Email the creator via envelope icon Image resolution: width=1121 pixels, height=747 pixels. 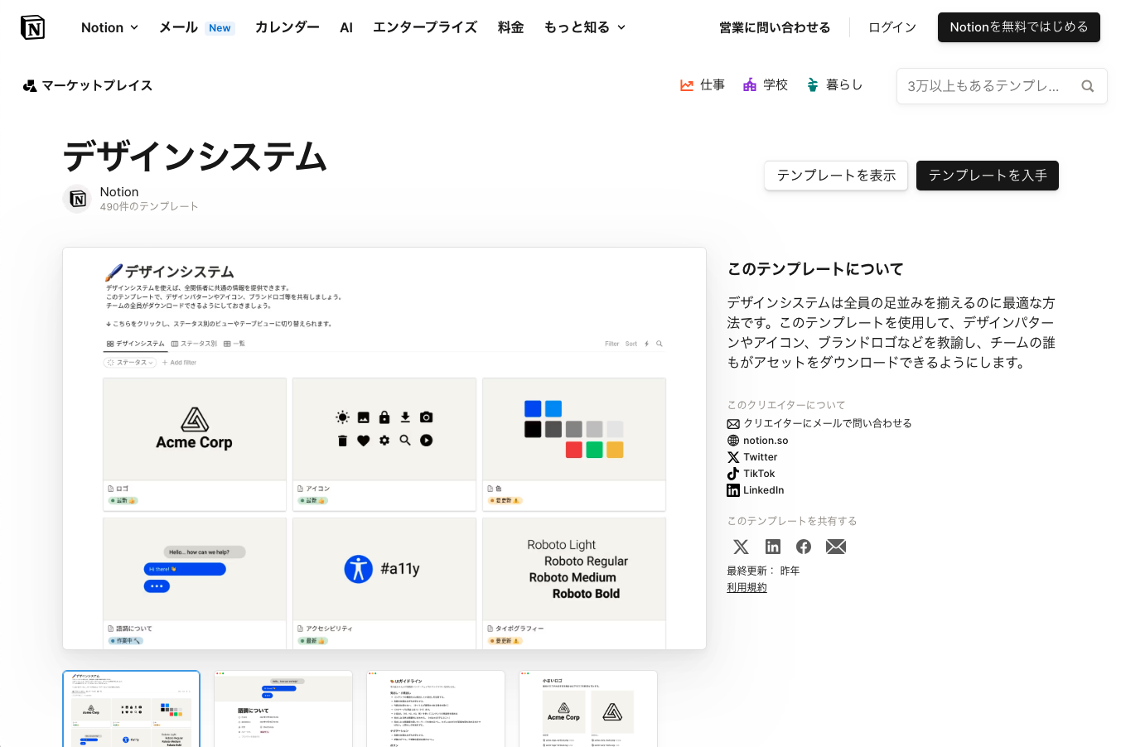pos(733,422)
